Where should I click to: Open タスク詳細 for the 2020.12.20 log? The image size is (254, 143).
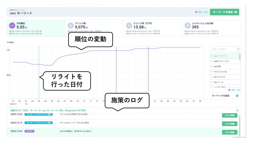pyautogui.click(x=230, y=116)
